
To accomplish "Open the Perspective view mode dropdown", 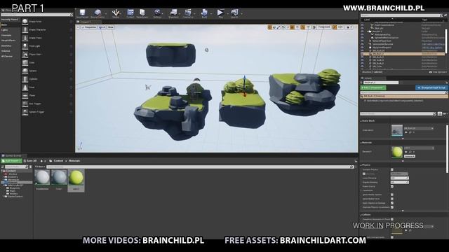I will (89, 27).
